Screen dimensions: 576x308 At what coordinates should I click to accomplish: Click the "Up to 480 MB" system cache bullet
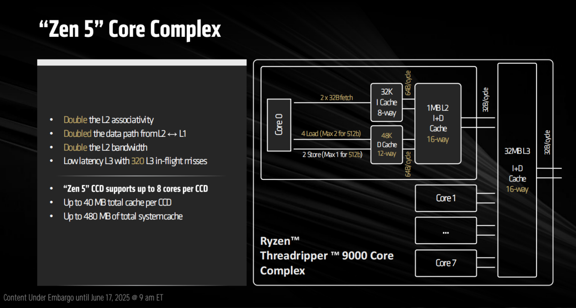point(123,216)
